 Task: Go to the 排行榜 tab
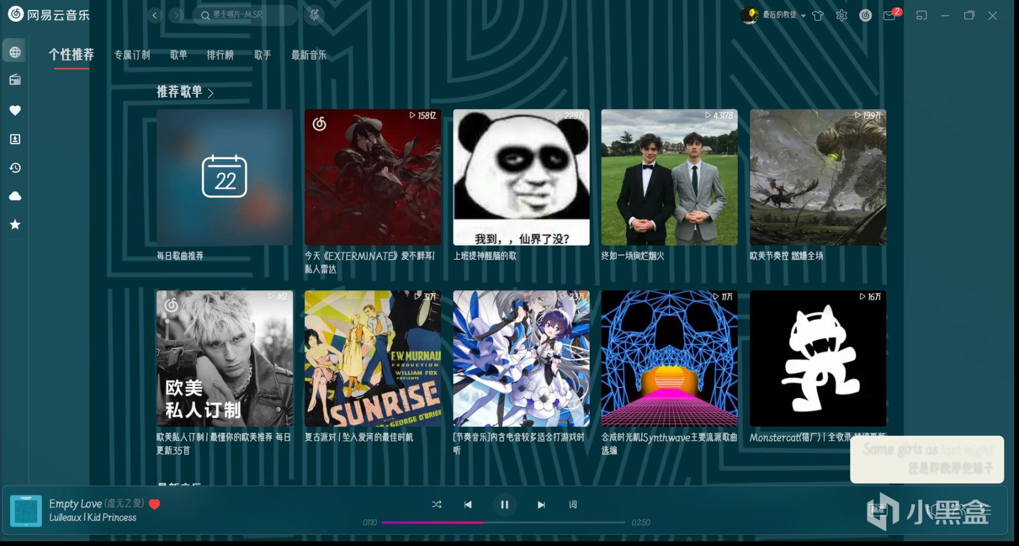[221, 55]
